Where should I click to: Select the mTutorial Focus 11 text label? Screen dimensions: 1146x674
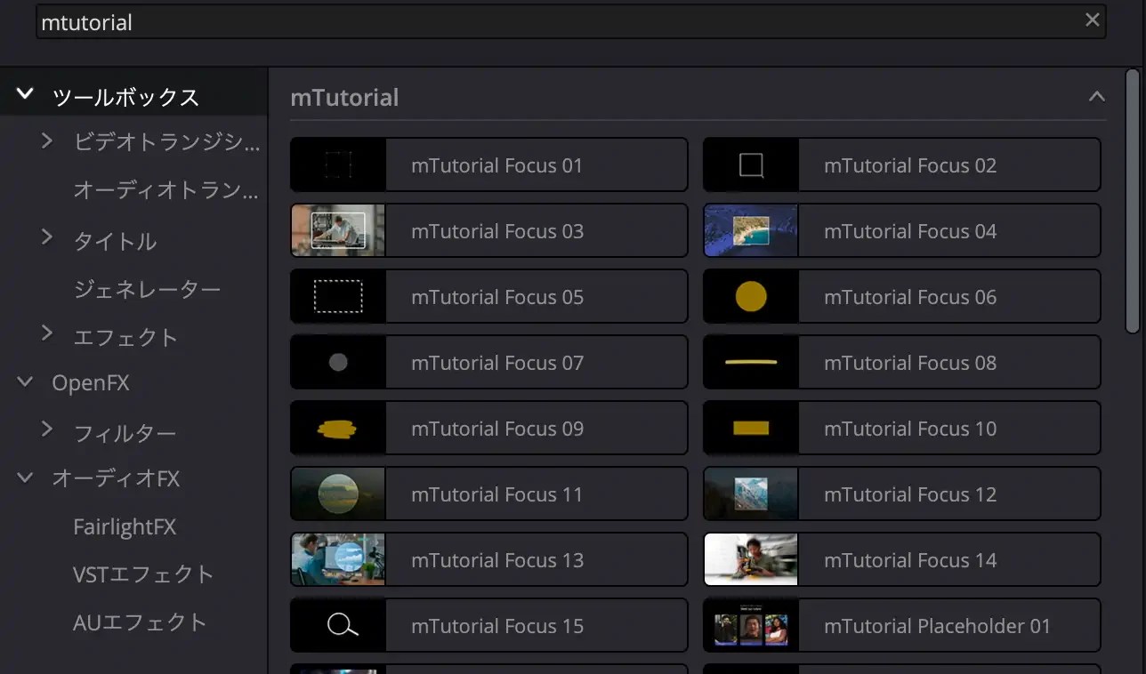click(496, 494)
